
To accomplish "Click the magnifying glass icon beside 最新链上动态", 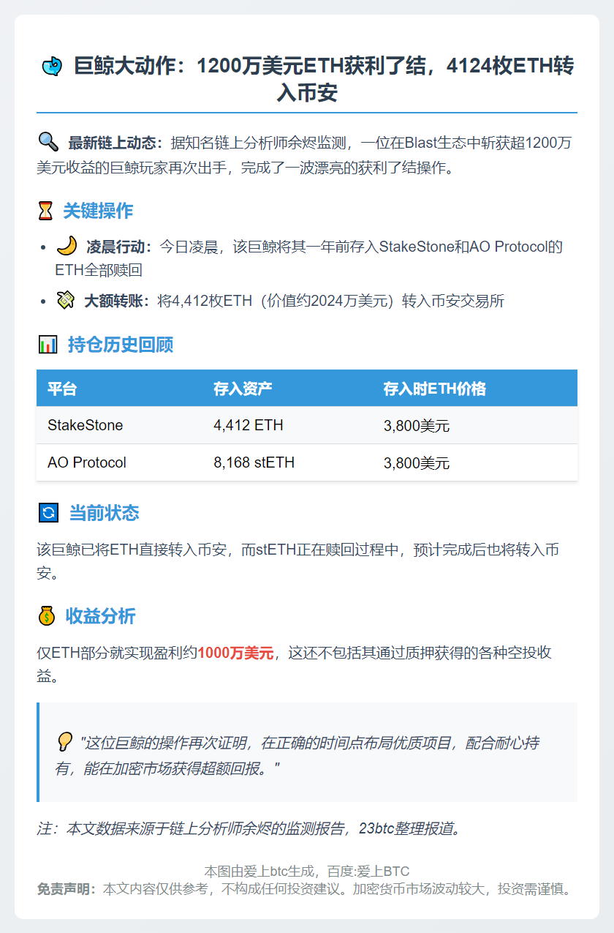I will pos(48,141).
